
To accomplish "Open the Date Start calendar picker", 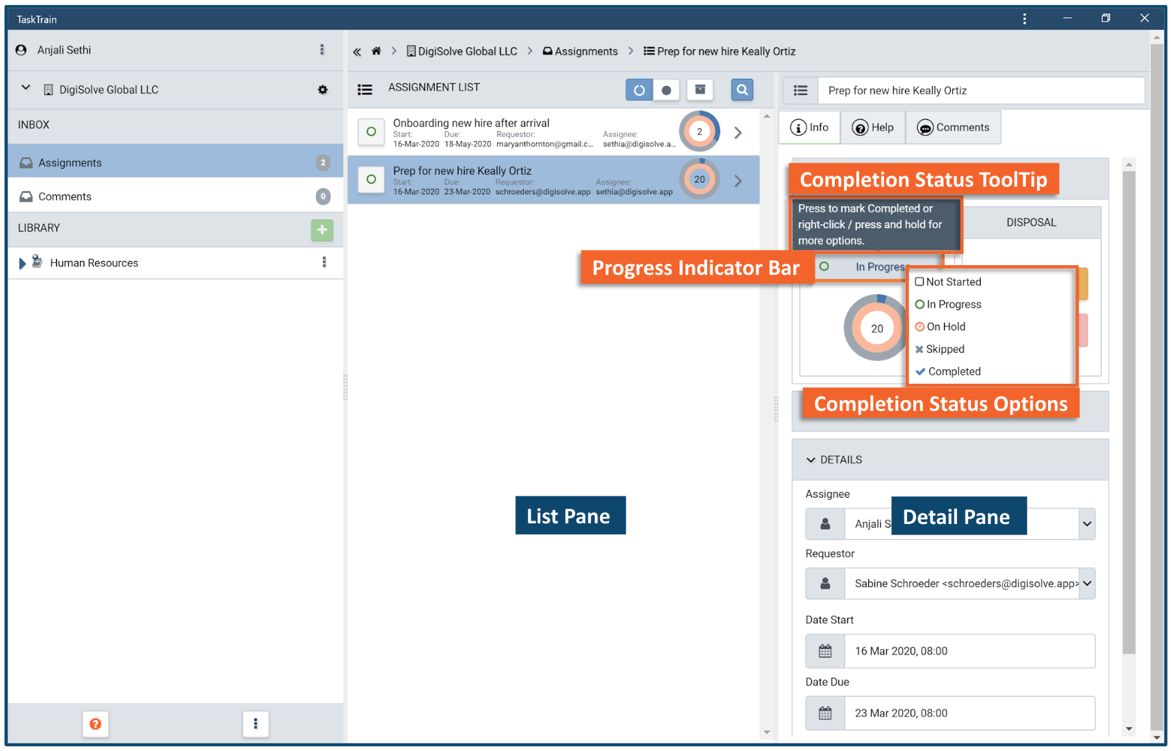I will (x=825, y=651).
